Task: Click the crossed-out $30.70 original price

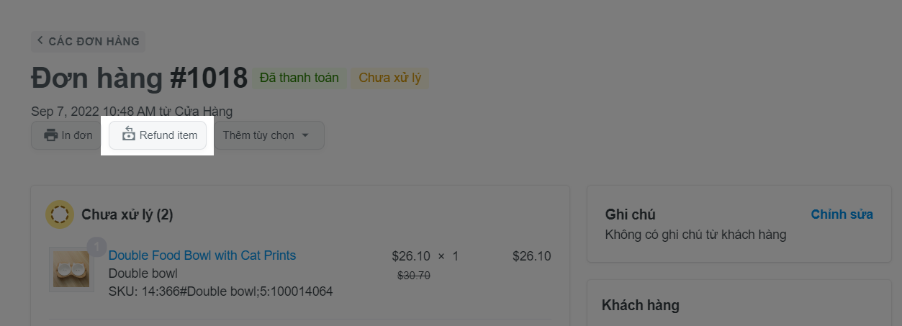Action: pyautogui.click(x=413, y=275)
